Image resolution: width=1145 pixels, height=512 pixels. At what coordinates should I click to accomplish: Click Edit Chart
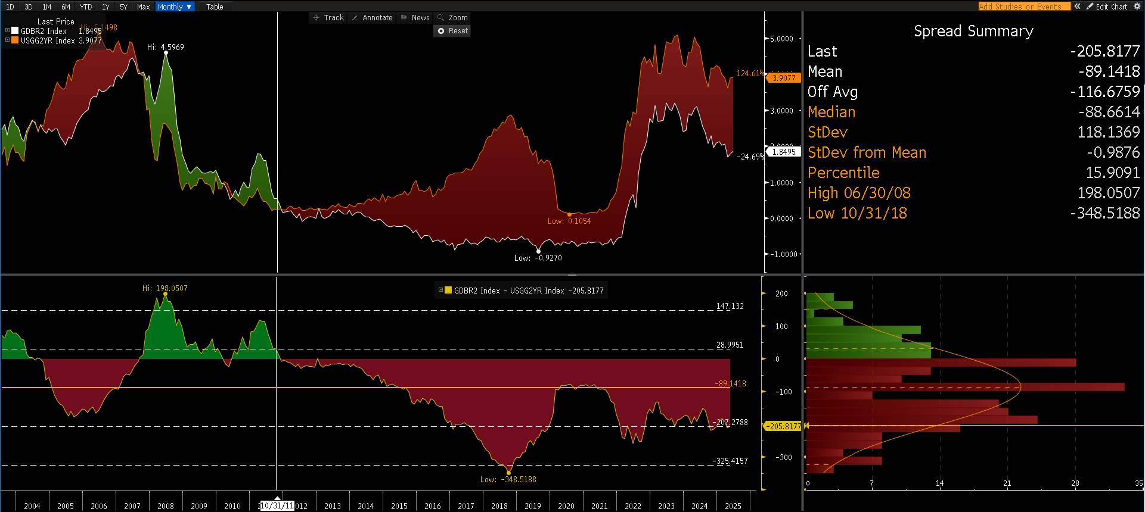tap(1107, 7)
